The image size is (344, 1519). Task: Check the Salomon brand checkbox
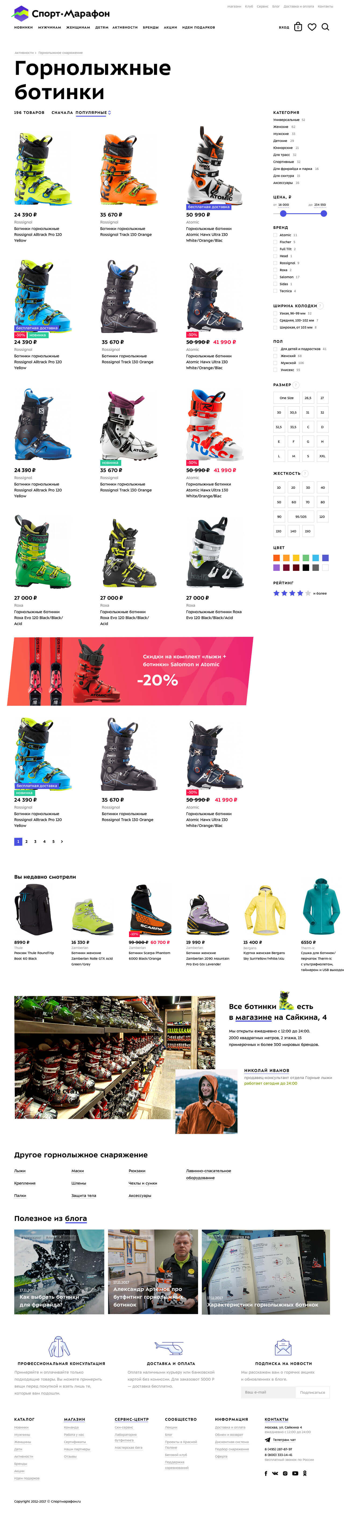click(x=275, y=277)
